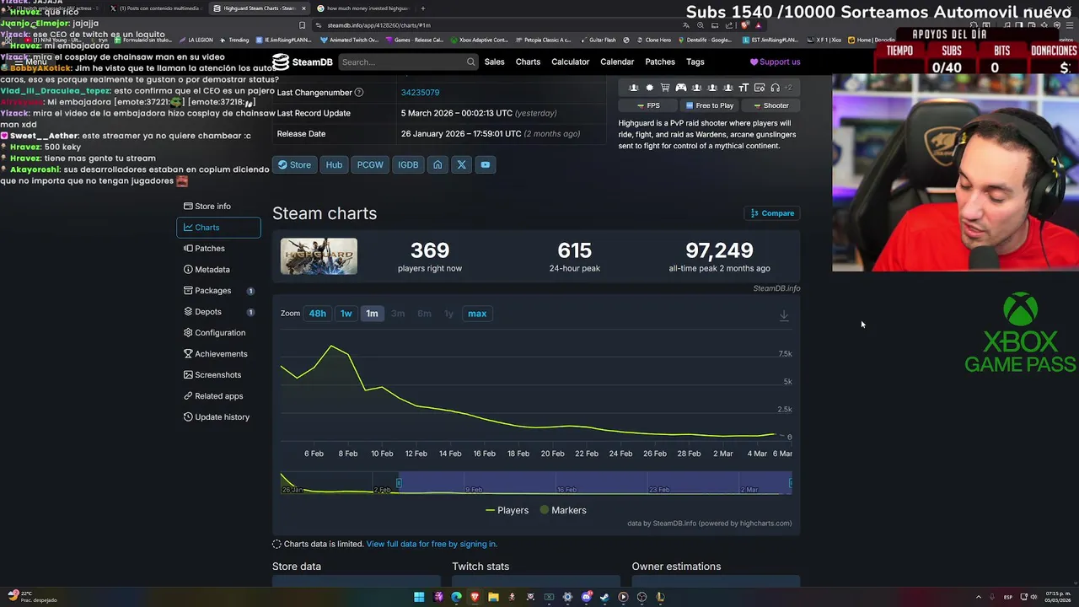Click the Compare button
Screen dimensions: 1079x607
(x=772, y=213)
